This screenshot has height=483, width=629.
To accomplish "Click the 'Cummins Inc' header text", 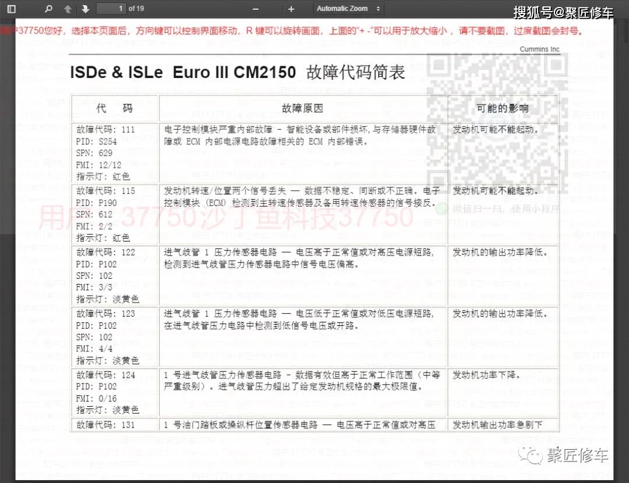I will (x=539, y=49).
